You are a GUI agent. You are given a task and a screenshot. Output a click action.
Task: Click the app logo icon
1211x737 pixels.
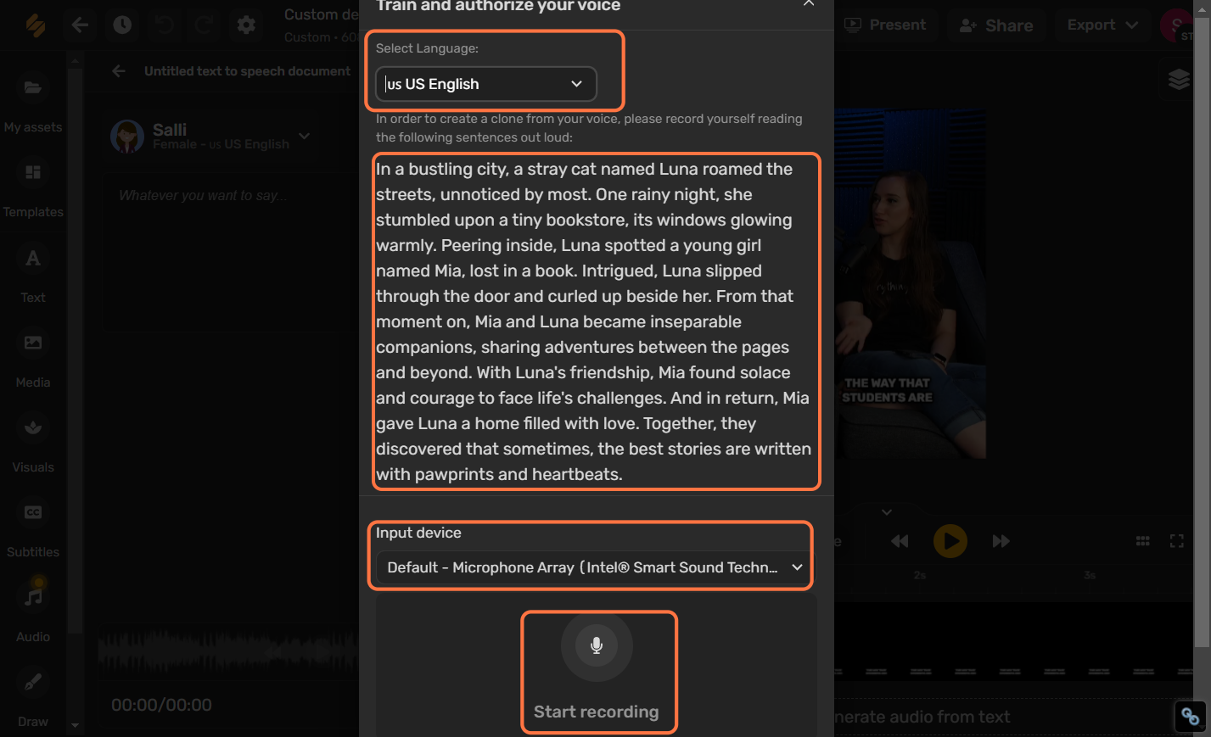35,25
